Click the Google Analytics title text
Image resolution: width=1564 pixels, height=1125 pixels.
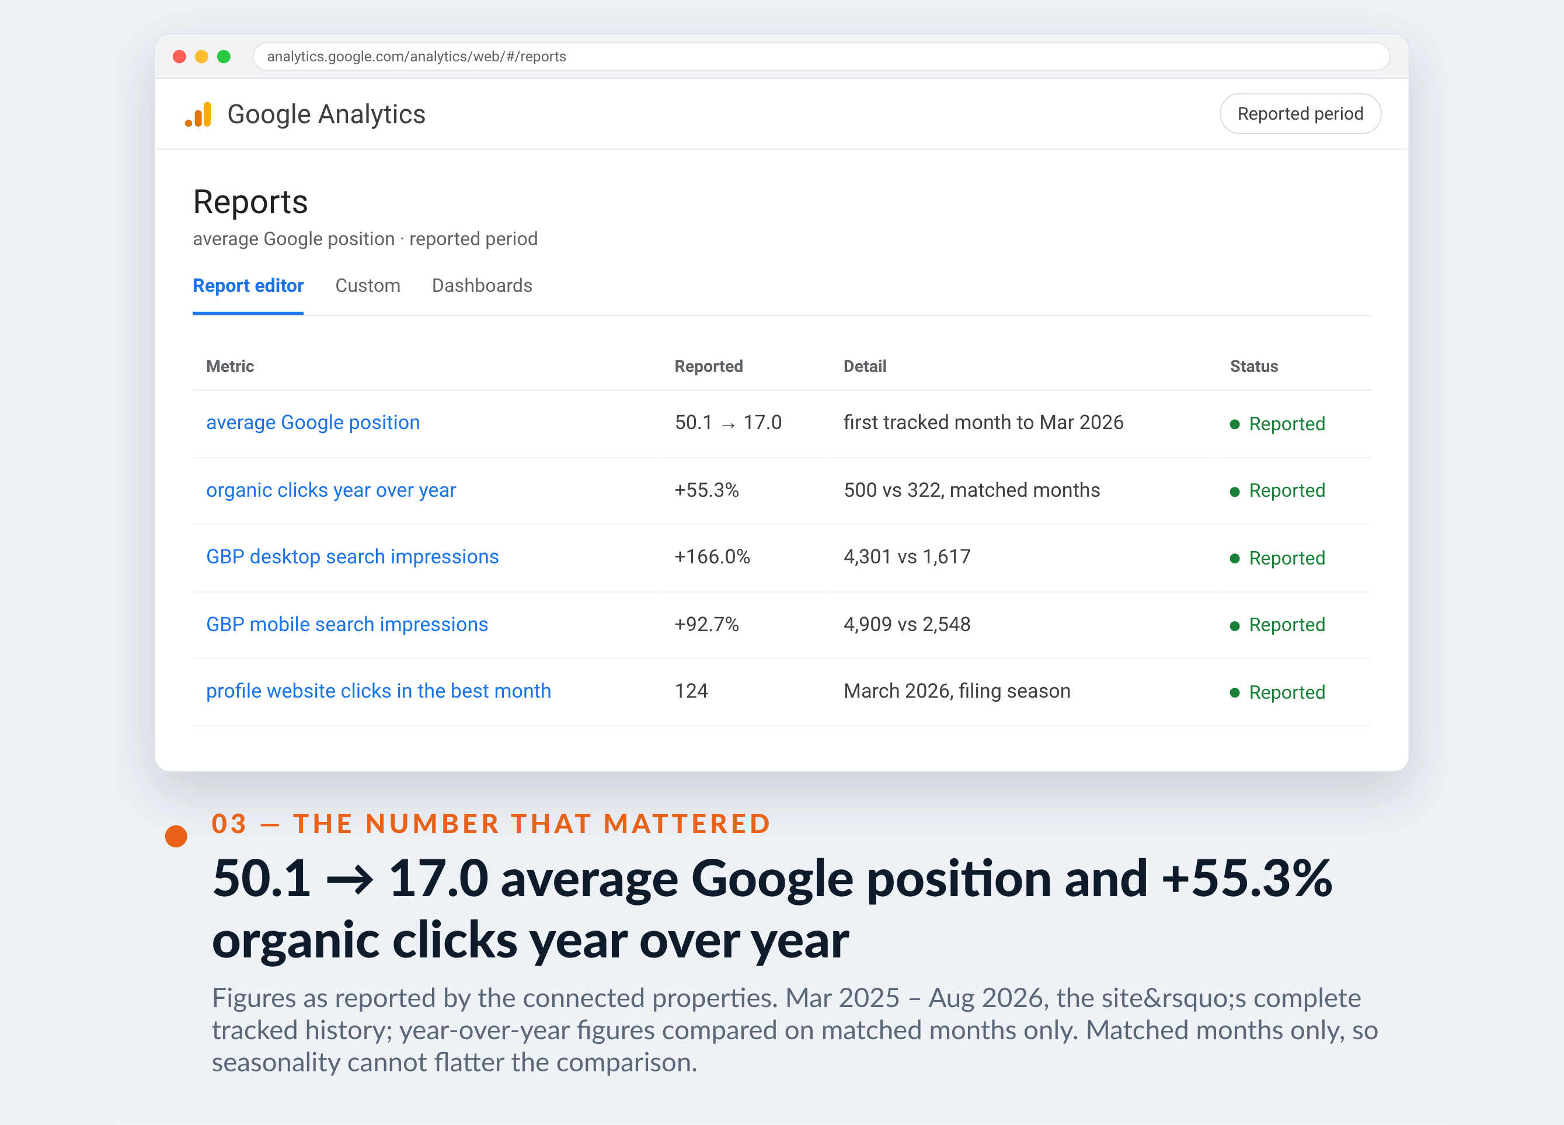pyautogui.click(x=326, y=114)
